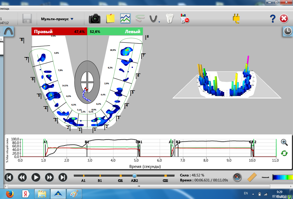Click the speedometer gauge icon
Screen dimensions: 293x199
click(x=237, y=177)
